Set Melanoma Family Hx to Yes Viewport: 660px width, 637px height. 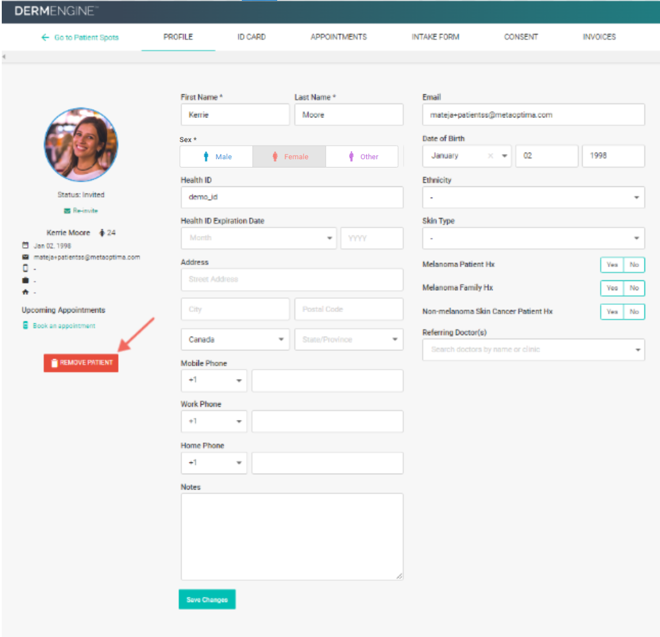click(612, 288)
